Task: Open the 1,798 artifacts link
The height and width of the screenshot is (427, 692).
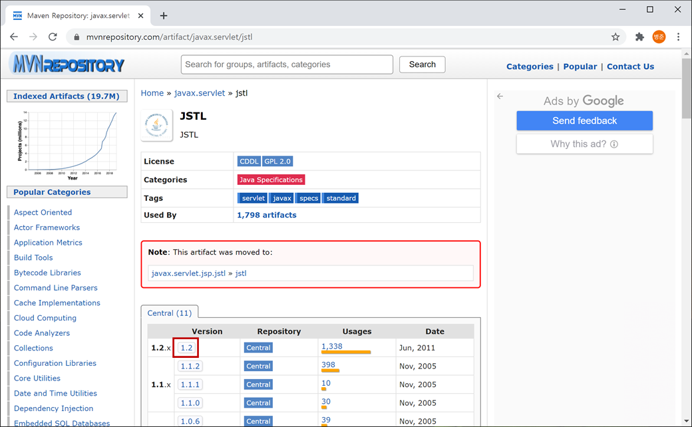Action: [267, 215]
